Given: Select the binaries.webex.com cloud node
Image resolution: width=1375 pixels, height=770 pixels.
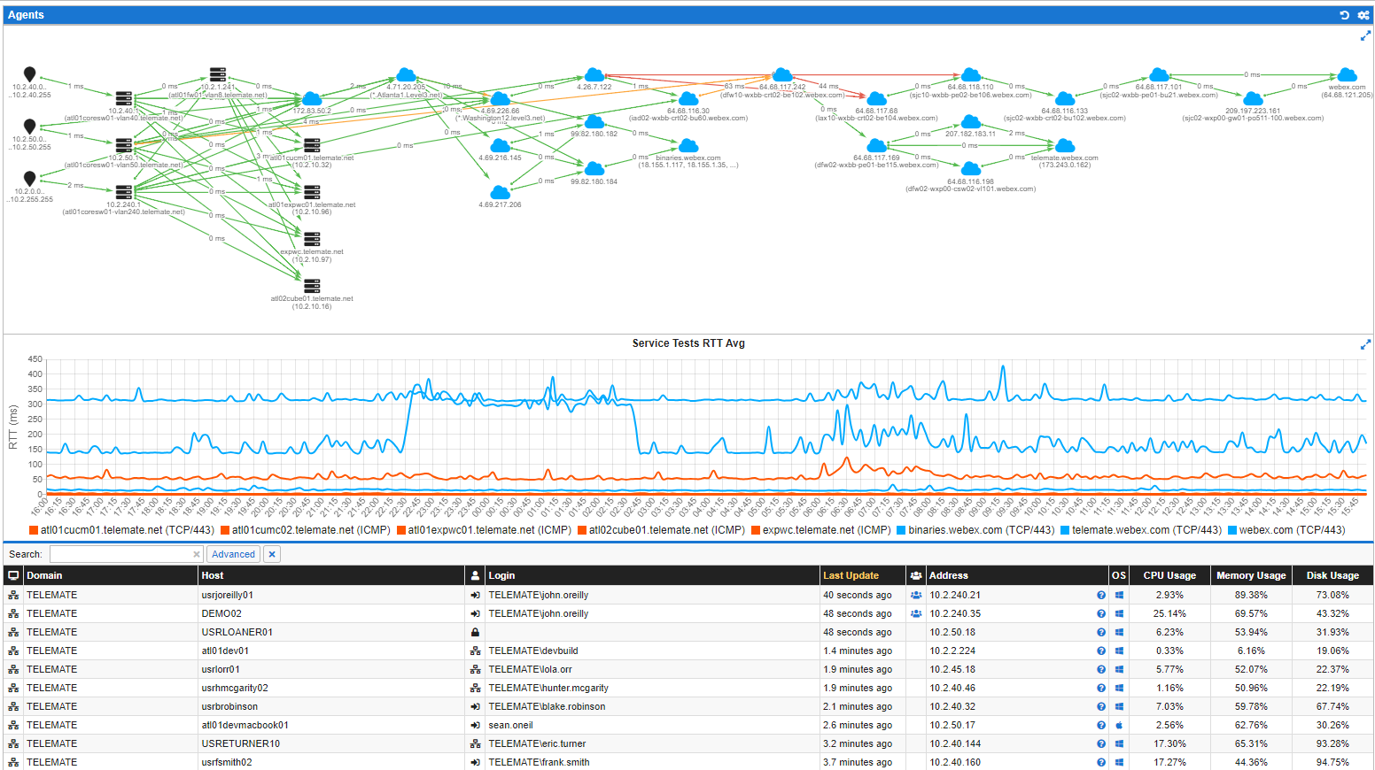Looking at the screenshot, I should coord(688,145).
